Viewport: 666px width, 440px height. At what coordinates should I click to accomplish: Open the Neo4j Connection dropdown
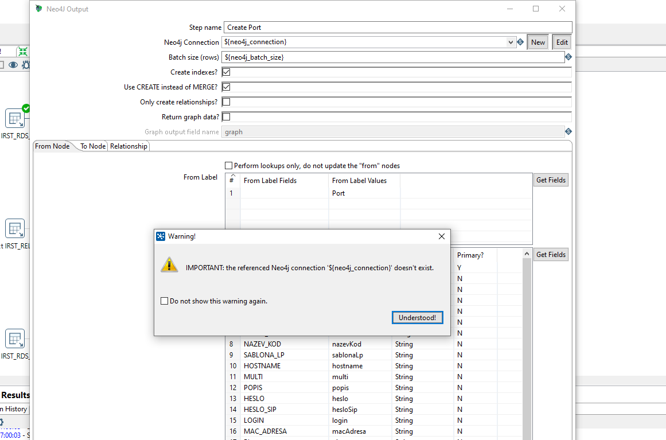(x=511, y=42)
